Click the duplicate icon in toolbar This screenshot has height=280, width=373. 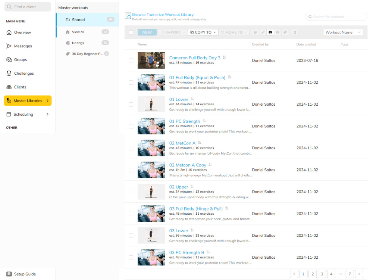tap(256, 32)
